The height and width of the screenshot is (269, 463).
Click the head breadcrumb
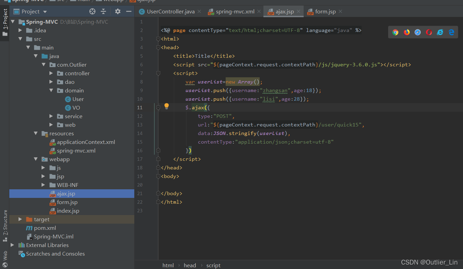(190, 265)
